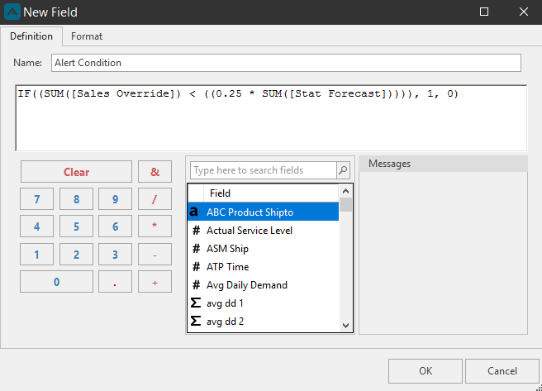Click the multiply asterisk button
This screenshot has height=391, width=542.
pos(155,226)
